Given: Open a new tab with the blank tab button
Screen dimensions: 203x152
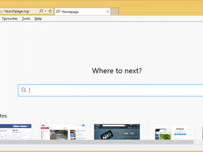Looking at the screenshot, I should point(115,12).
